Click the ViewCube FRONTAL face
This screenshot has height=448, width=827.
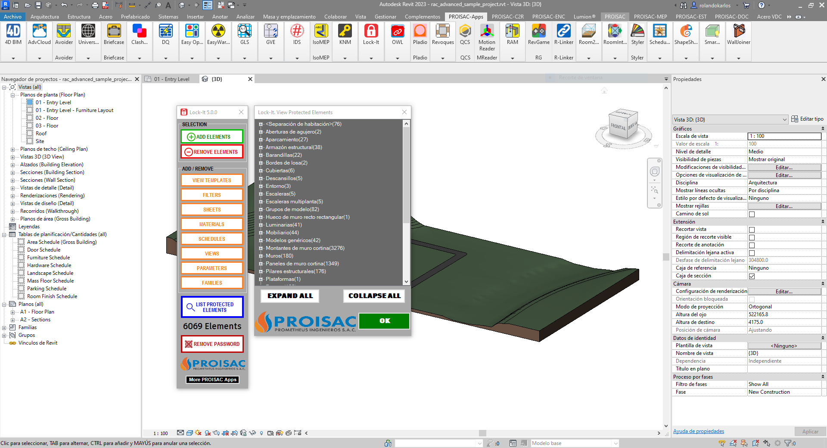(x=618, y=127)
